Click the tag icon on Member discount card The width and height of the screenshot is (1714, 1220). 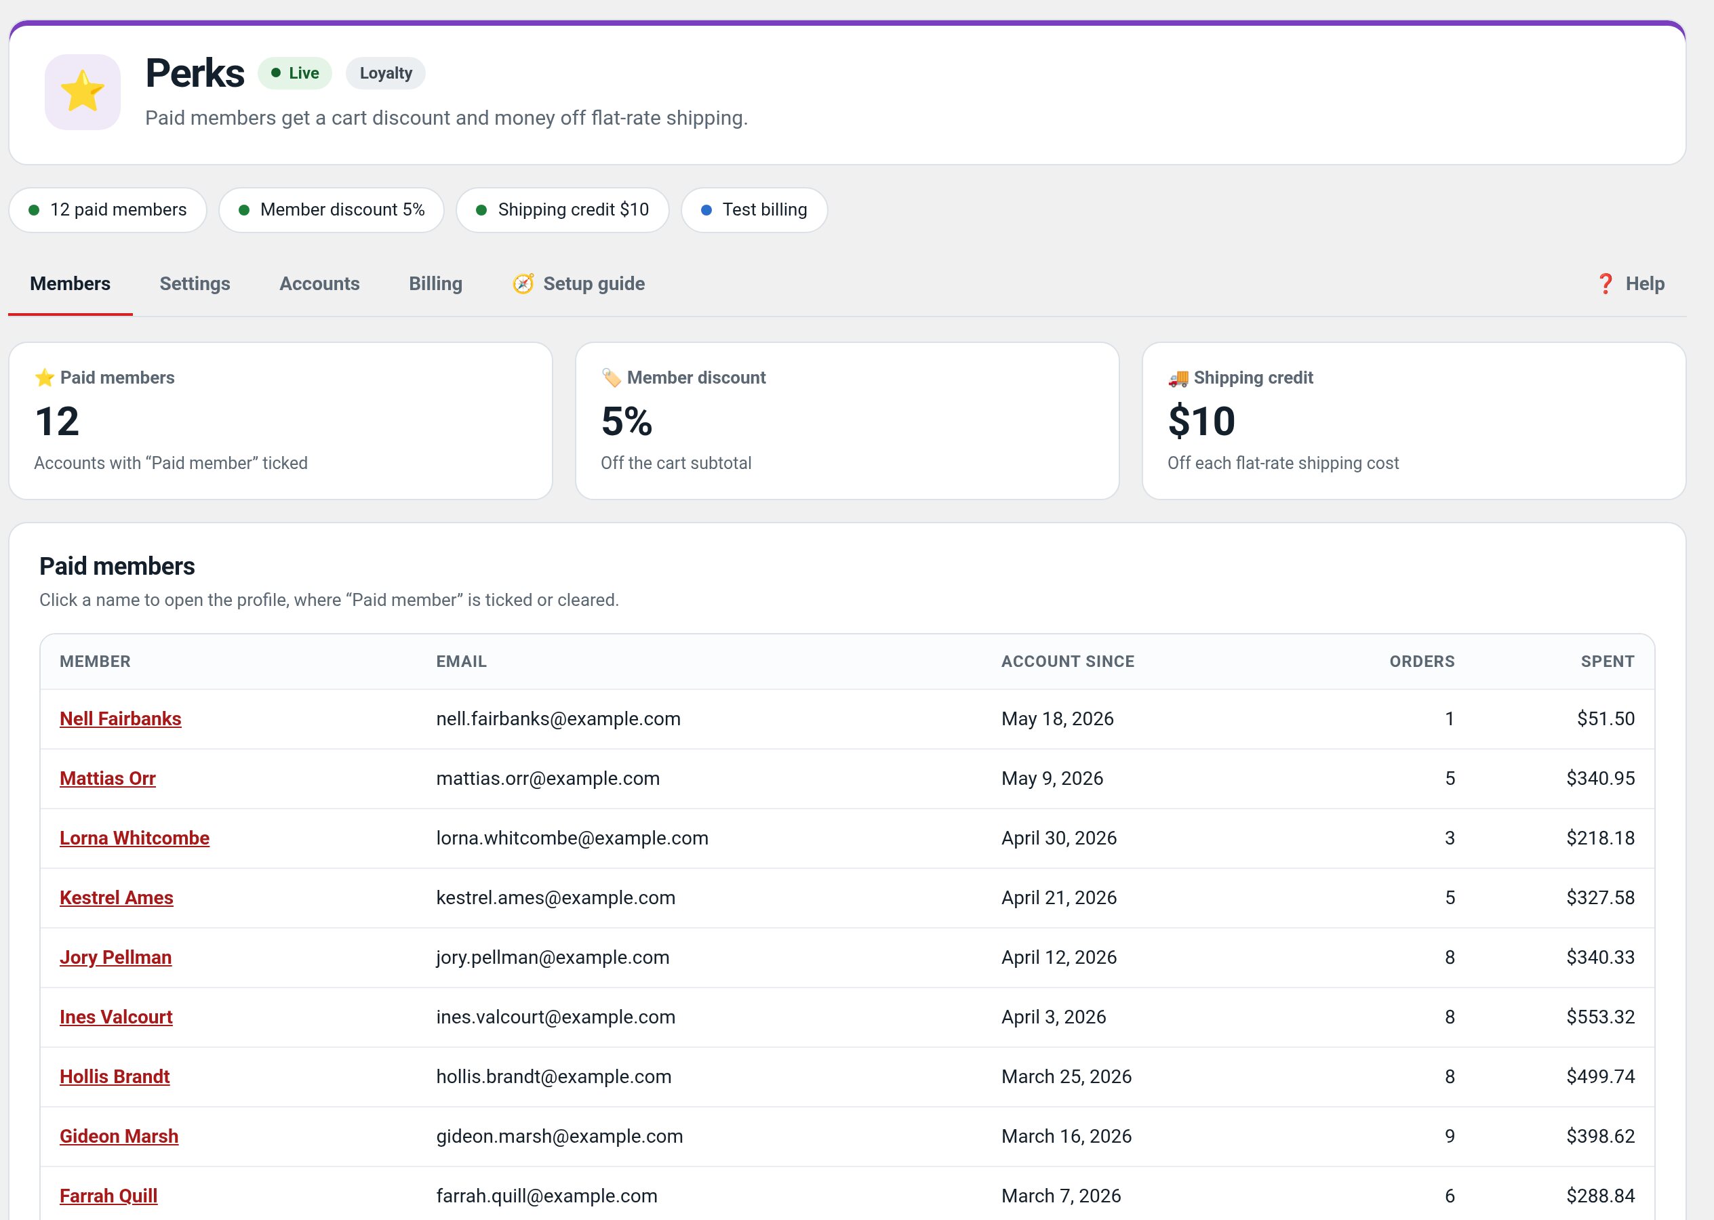coord(612,378)
